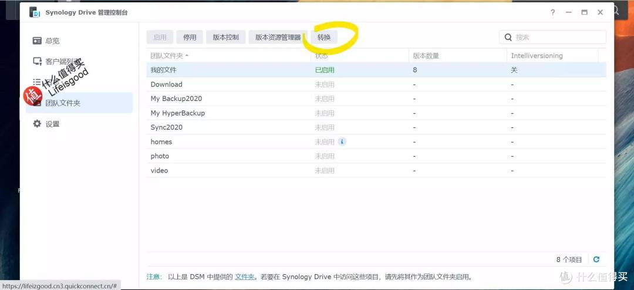This screenshot has width=634, height=290.
Task: Close the Synology Drive console window
Action: click(x=601, y=12)
